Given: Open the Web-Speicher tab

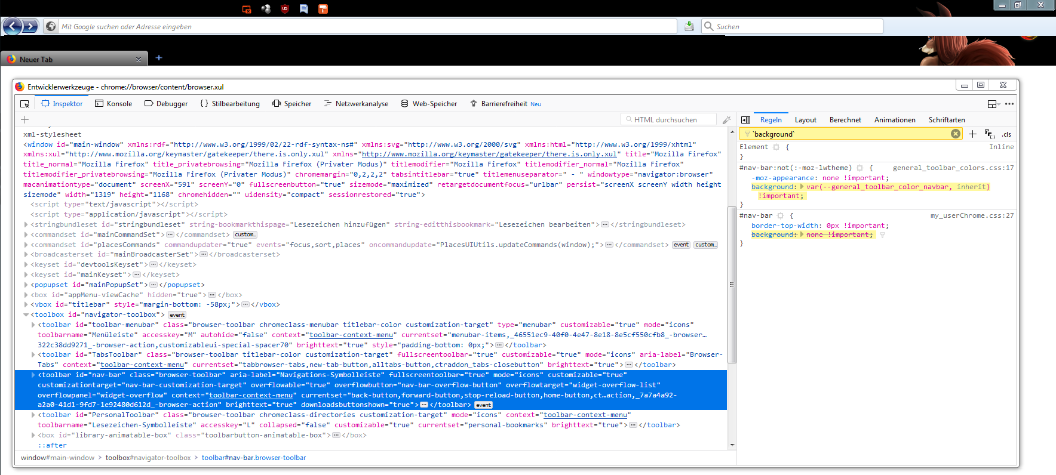Looking at the screenshot, I should pos(429,104).
